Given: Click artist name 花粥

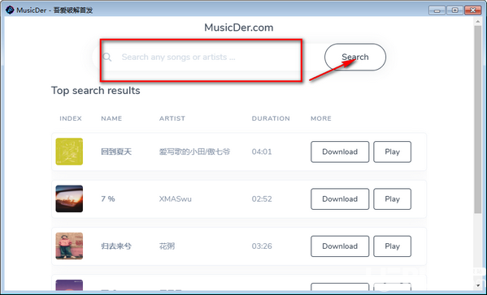Looking at the screenshot, I should tap(167, 246).
